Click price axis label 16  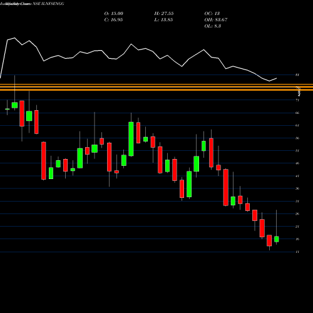tap(297, 239)
